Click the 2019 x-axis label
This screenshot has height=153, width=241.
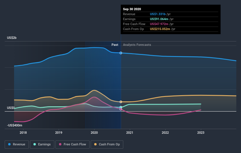59,133
